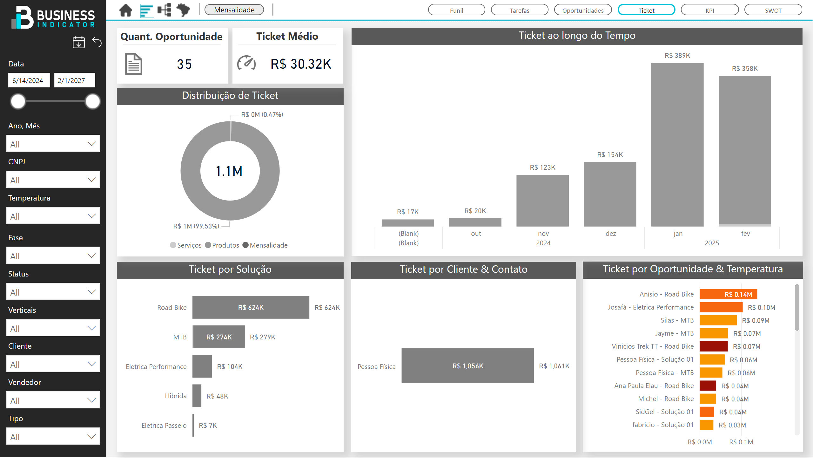
Task: Switch to the Funil tab
Action: [x=456, y=10]
